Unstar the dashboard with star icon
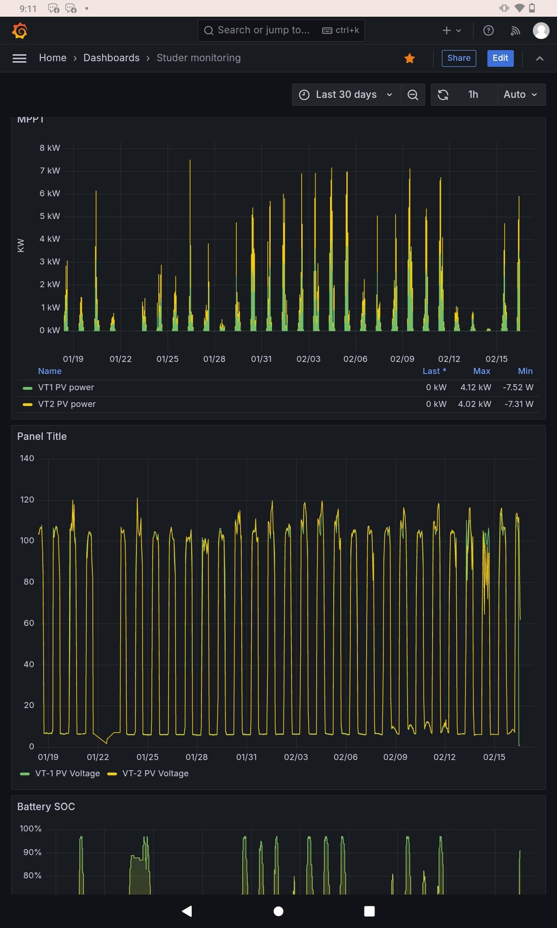557x928 pixels. 409,58
